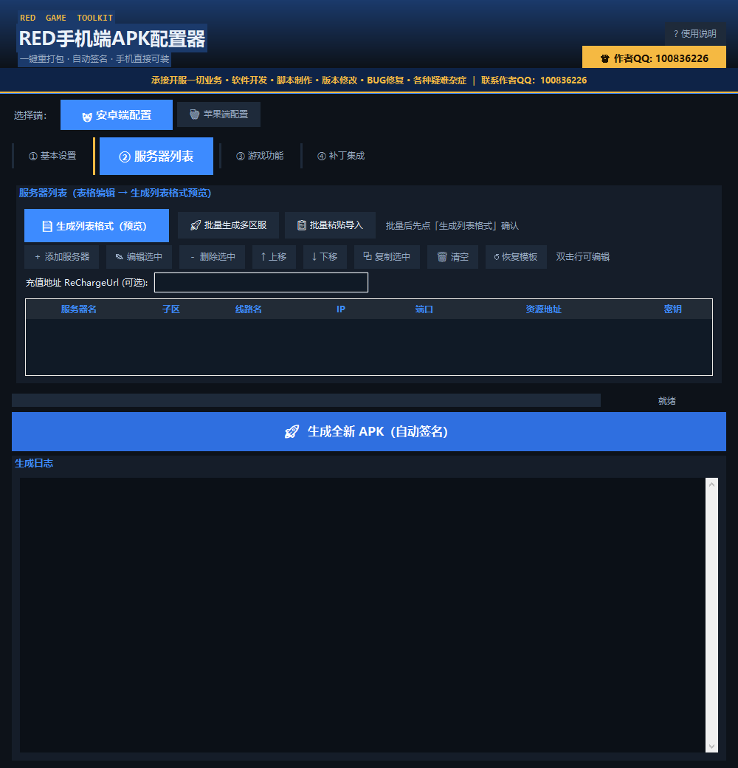Open the 使用说明 help button
The image size is (738, 768).
pos(695,34)
